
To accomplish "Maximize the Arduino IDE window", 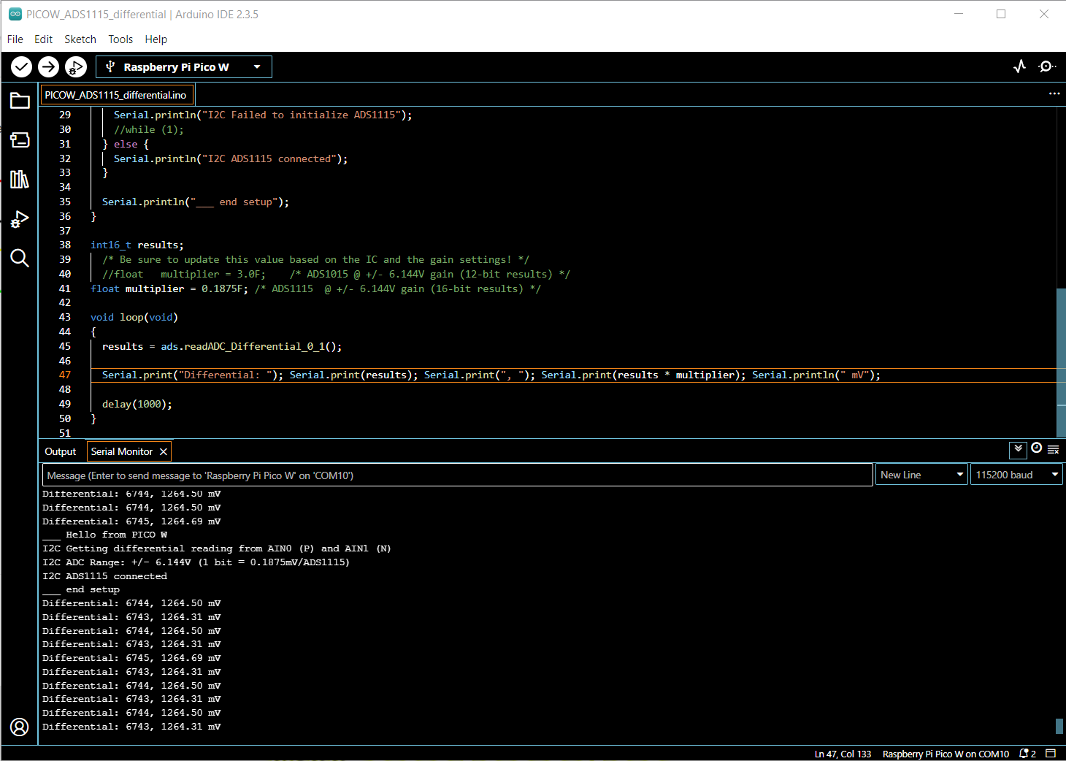I will 1001,14.
